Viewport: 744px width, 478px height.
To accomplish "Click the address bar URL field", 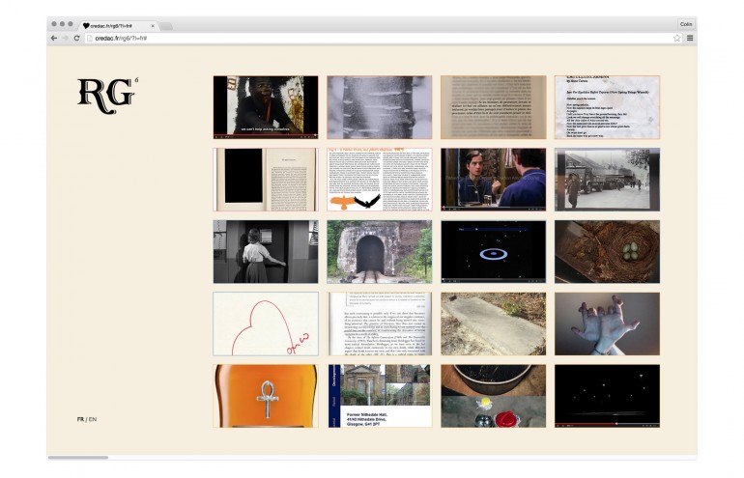I will [x=377, y=38].
